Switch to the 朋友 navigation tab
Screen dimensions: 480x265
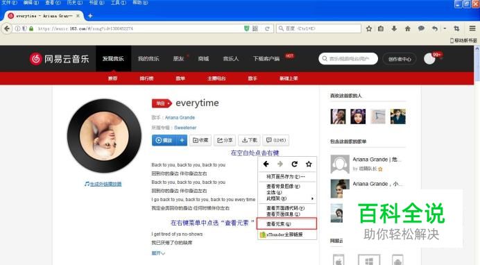tap(178, 59)
